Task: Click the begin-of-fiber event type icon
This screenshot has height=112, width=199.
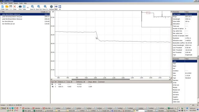Action: tap(52, 84)
